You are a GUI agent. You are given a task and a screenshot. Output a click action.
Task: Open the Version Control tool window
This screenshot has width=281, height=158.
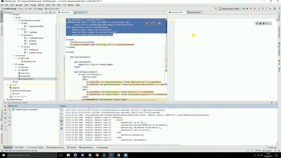(35, 147)
